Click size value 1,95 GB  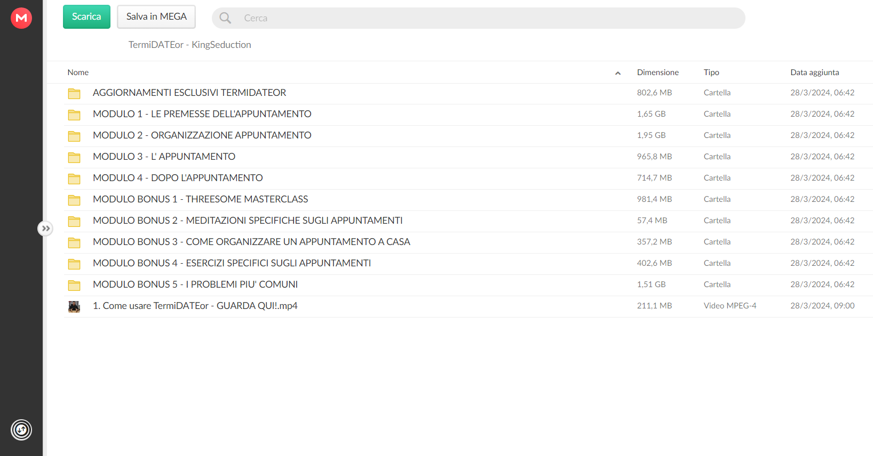click(x=651, y=135)
